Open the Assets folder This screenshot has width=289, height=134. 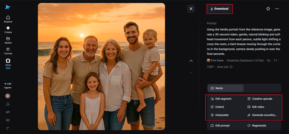click(x=8, y=40)
